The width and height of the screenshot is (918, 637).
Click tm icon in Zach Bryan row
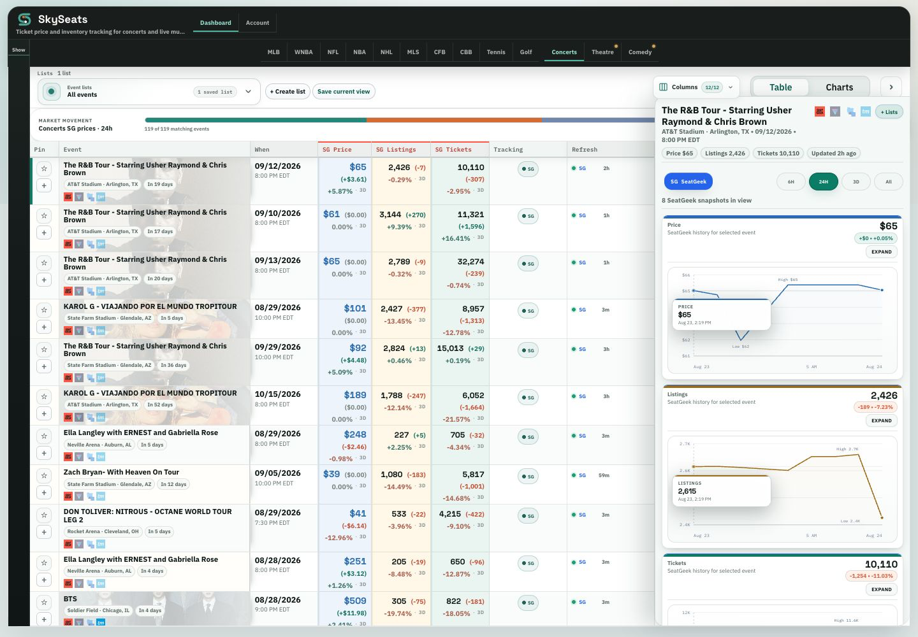[x=101, y=496]
